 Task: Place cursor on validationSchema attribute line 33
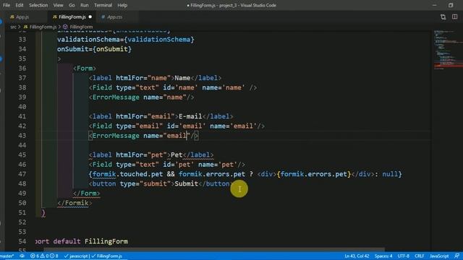pos(126,40)
